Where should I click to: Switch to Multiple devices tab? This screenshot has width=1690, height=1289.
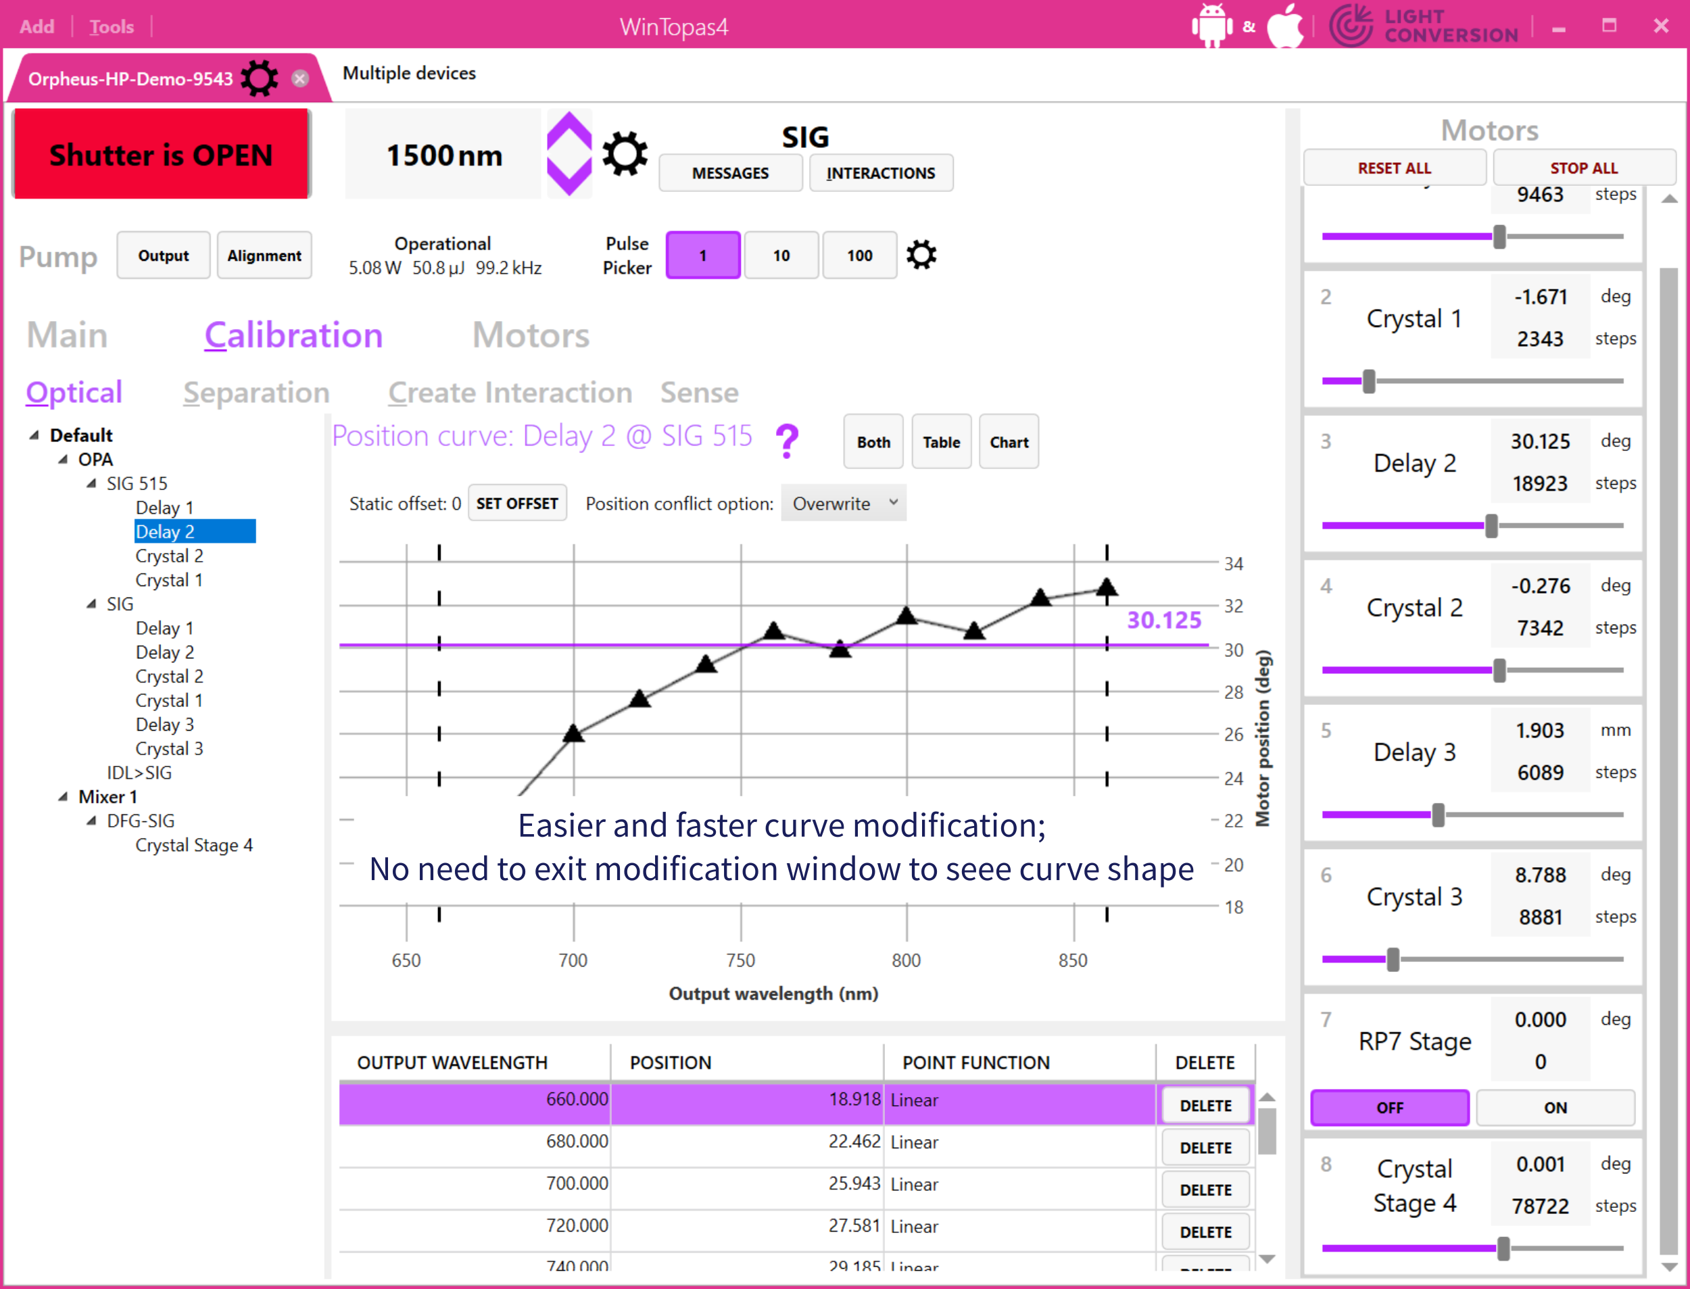click(x=409, y=73)
